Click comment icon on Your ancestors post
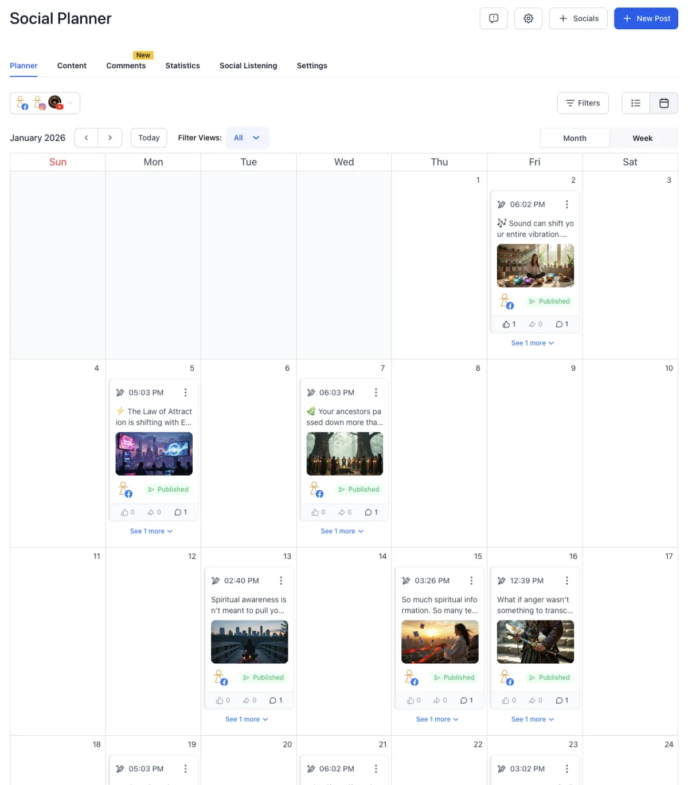Image resolution: width=688 pixels, height=785 pixels. click(368, 512)
